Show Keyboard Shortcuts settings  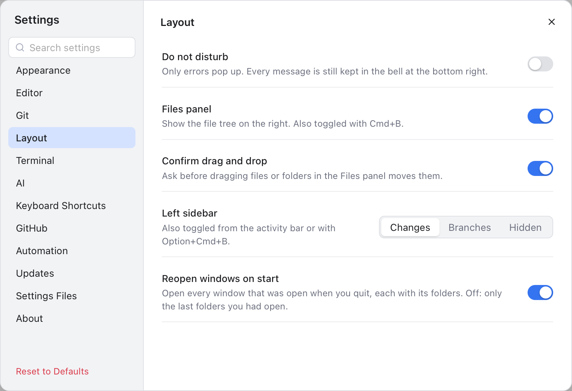(x=72, y=206)
